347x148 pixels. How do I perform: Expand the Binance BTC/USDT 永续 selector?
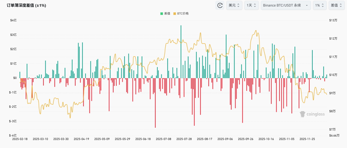click(286, 5)
